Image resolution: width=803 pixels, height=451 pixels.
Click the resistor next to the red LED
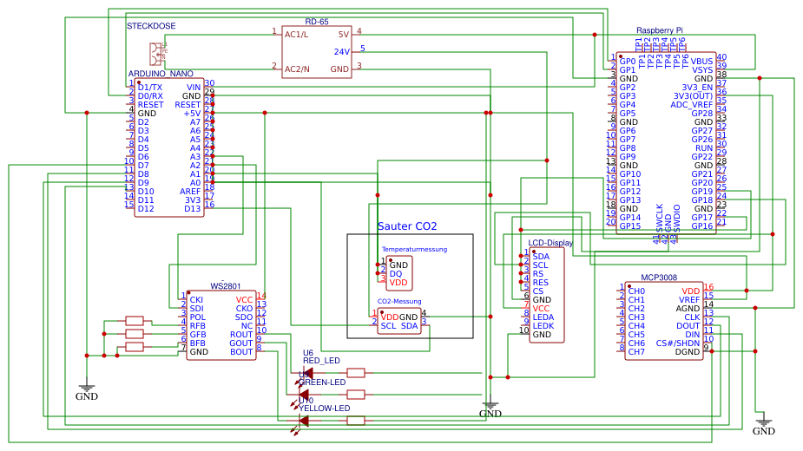(x=356, y=373)
